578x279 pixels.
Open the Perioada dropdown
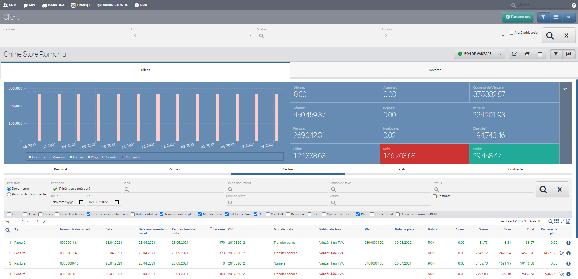coord(116,189)
